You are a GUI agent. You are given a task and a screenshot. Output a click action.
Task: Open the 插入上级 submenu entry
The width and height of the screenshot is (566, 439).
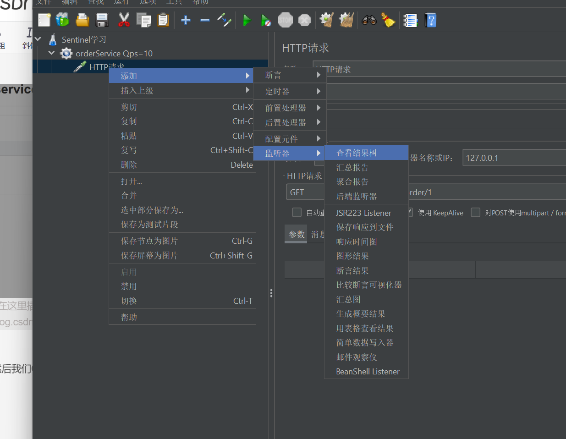181,90
